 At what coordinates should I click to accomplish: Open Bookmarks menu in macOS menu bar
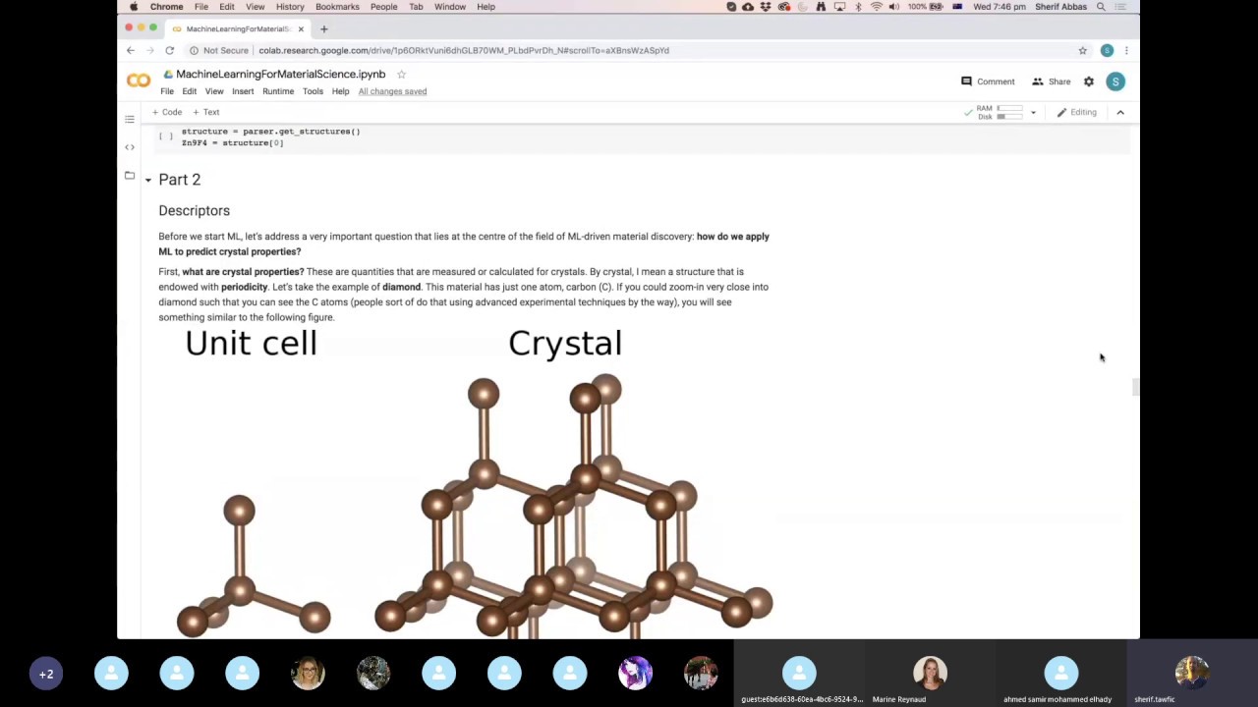(337, 7)
